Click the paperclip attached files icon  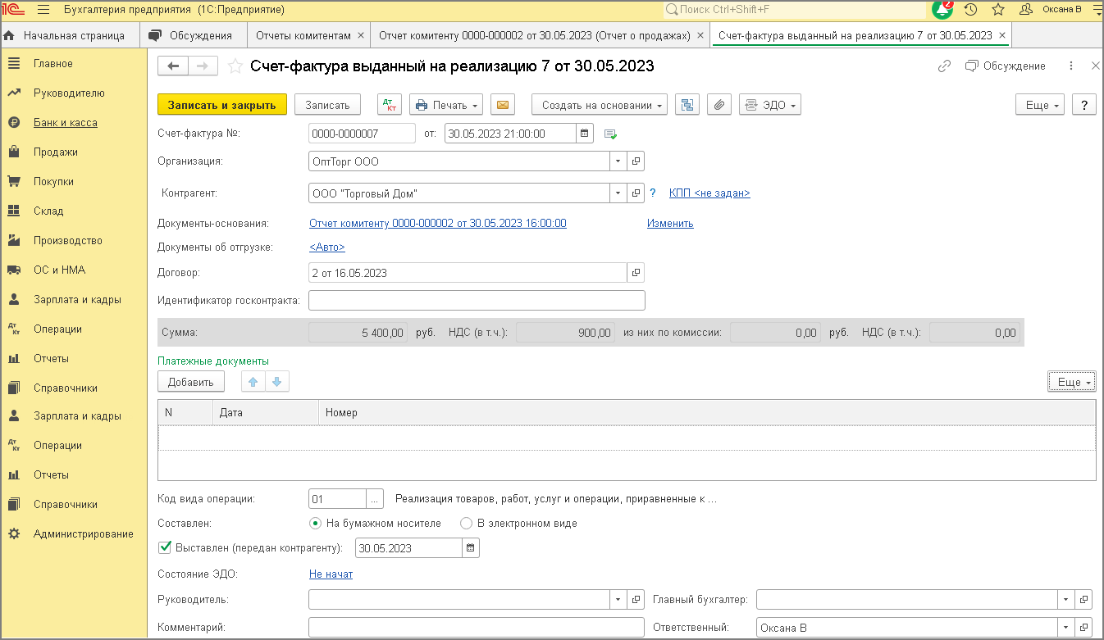pyautogui.click(x=719, y=105)
